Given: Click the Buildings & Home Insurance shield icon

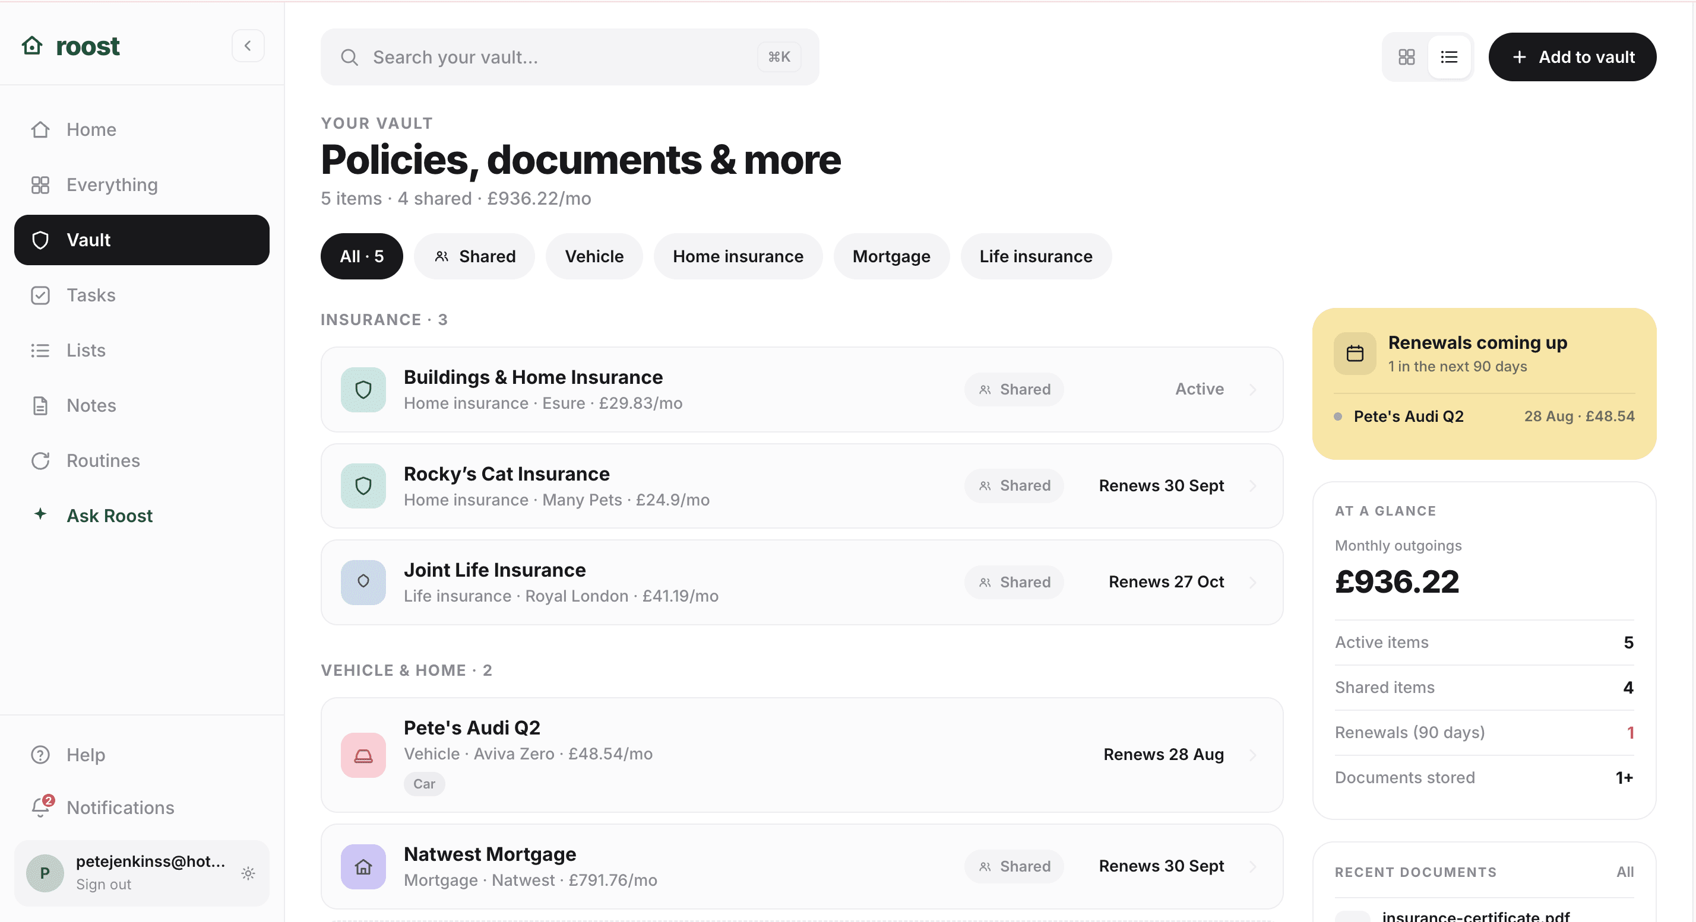Looking at the screenshot, I should (x=363, y=390).
